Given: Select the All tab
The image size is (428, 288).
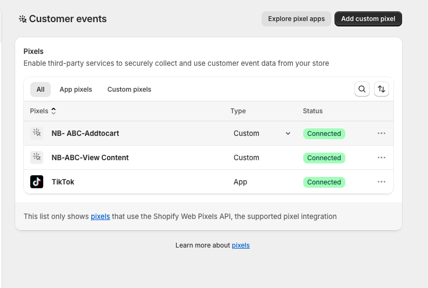Looking at the screenshot, I should (41, 90).
